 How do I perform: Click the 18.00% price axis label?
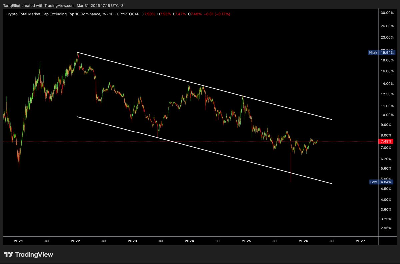pos(387,60)
